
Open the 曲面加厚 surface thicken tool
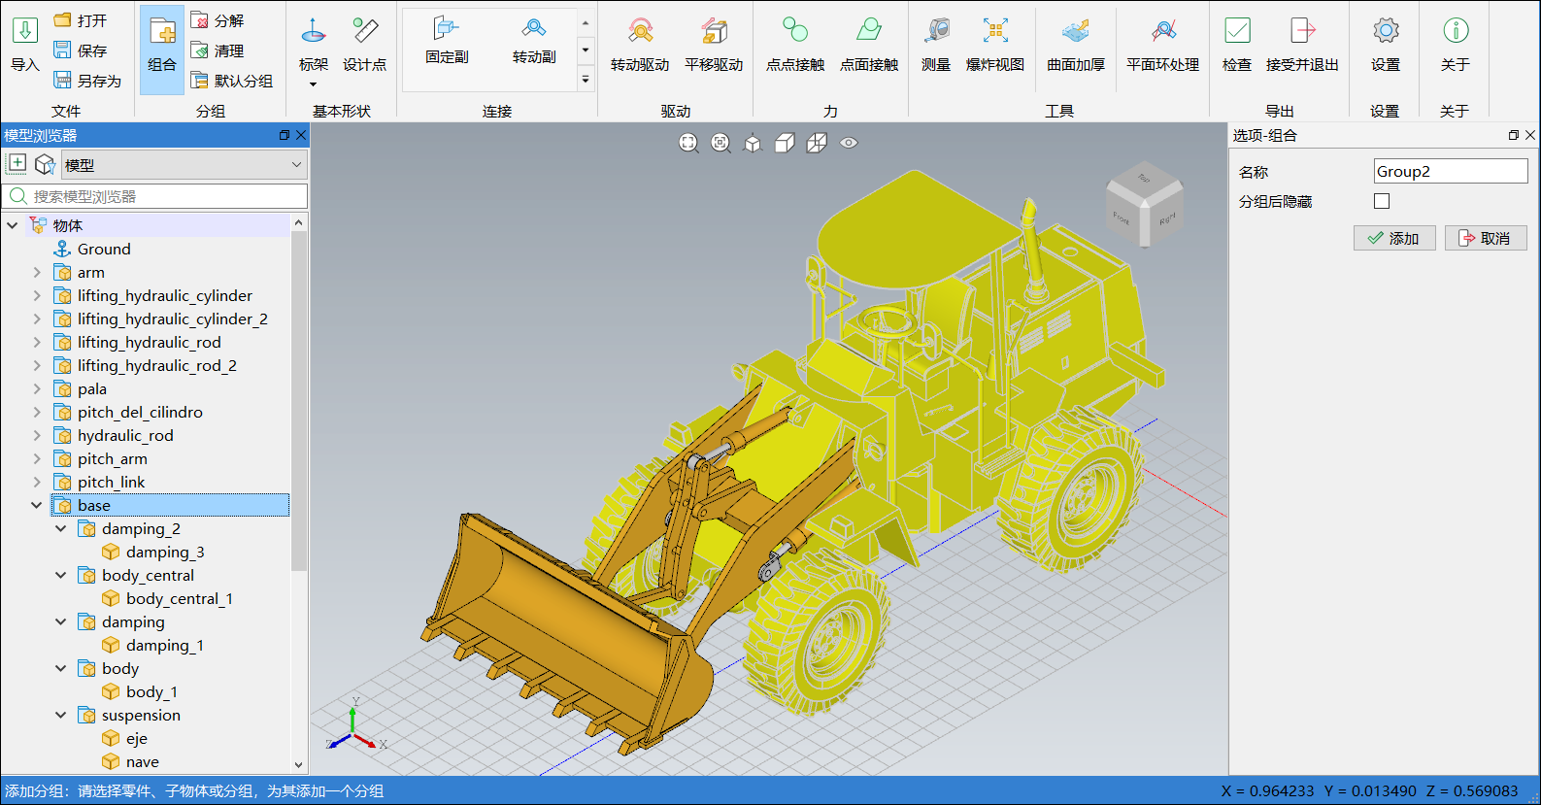pyautogui.click(x=1075, y=45)
